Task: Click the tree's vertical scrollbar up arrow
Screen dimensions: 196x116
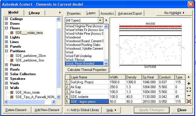Action: click(58, 19)
